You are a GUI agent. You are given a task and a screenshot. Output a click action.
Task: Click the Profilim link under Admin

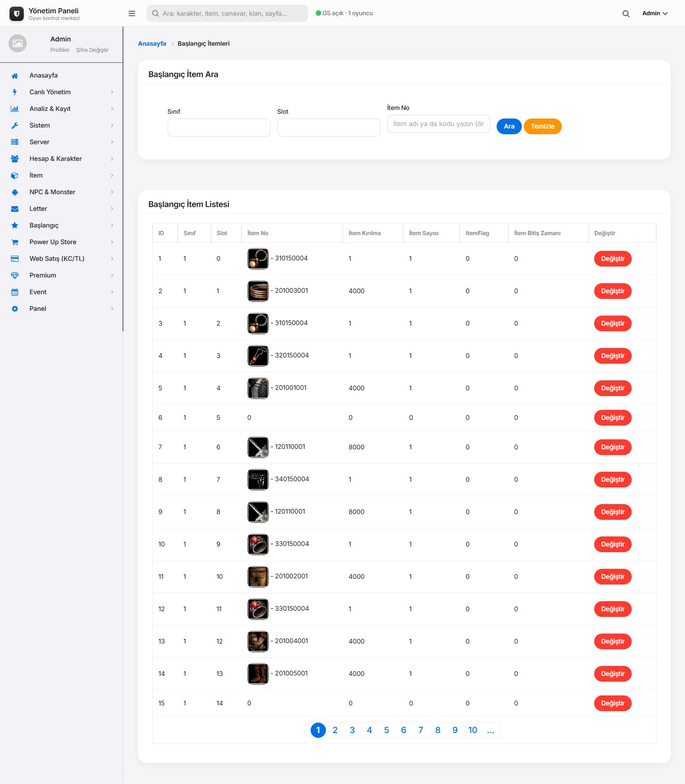[x=60, y=50]
